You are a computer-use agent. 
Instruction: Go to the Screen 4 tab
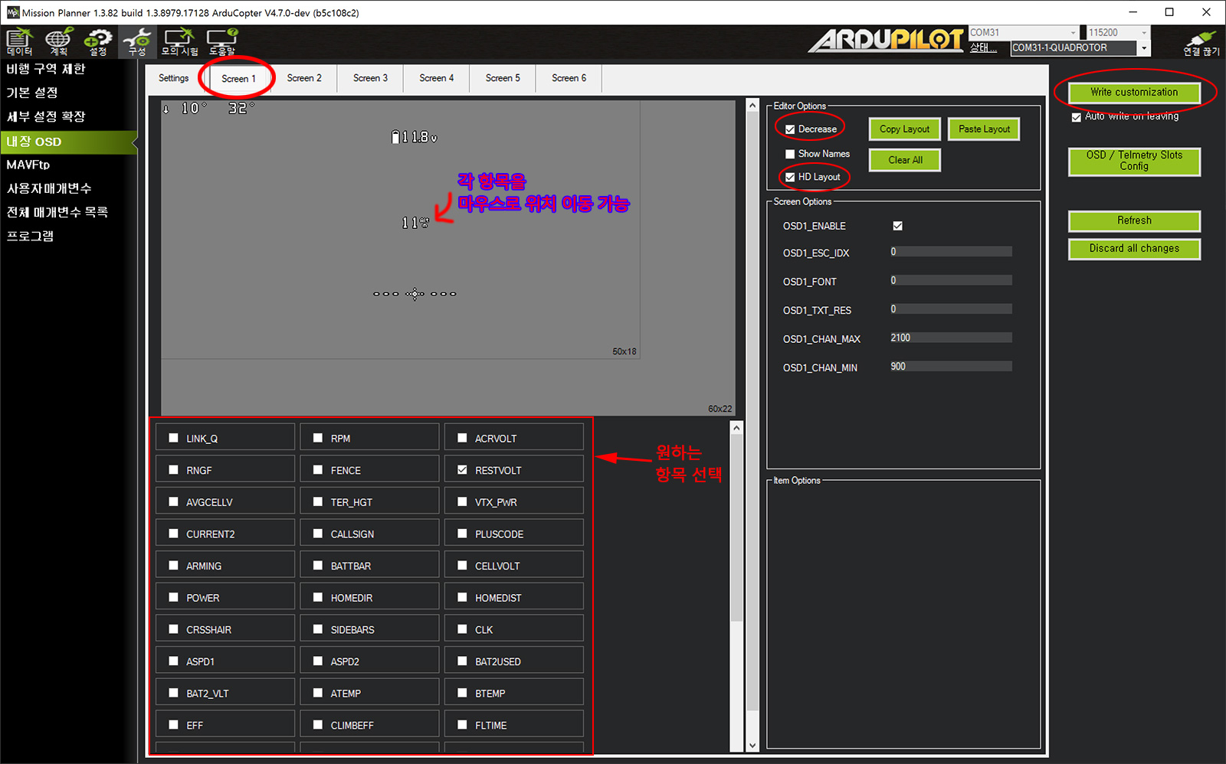437,78
